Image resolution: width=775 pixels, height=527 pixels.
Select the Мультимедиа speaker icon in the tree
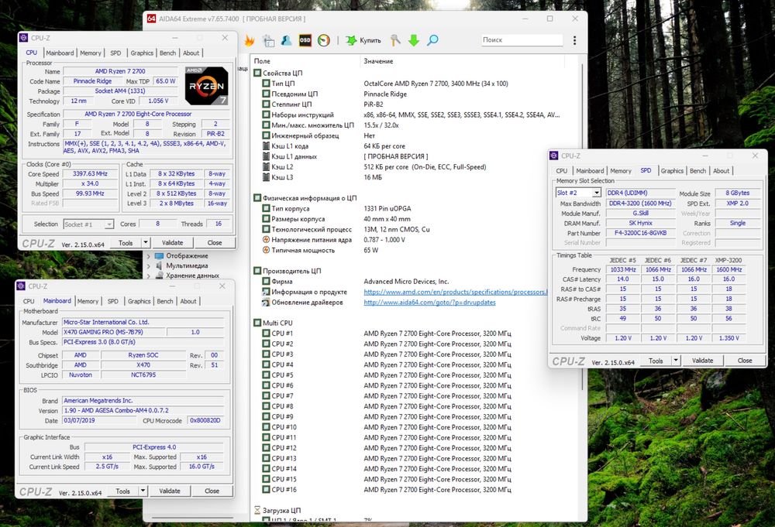(x=159, y=265)
